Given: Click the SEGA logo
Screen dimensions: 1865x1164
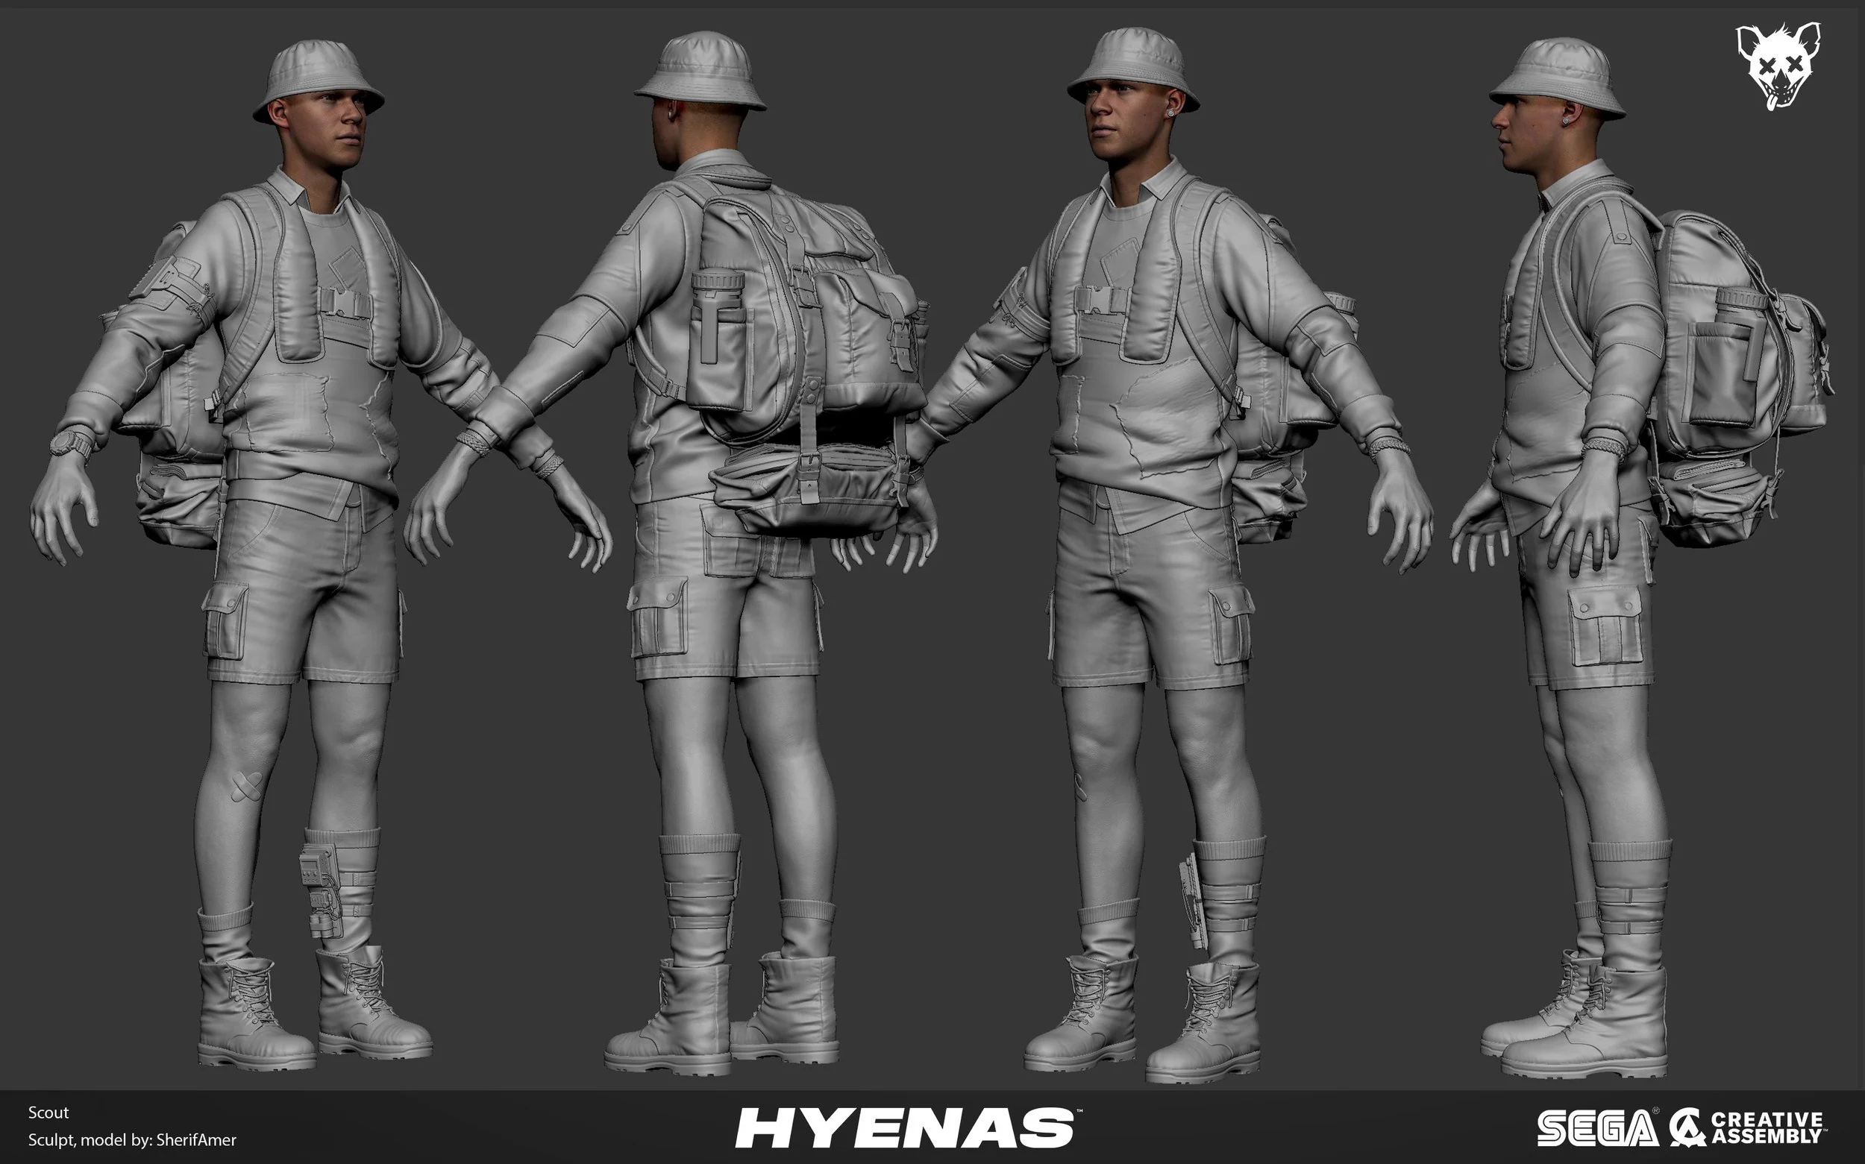Looking at the screenshot, I should (1599, 1127).
